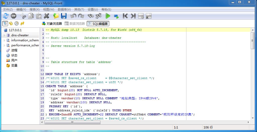This screenshot has height=132, width=257.
Task: Click the Redo arrow icon
Action: pyautogui.click(x=81, y=16)
